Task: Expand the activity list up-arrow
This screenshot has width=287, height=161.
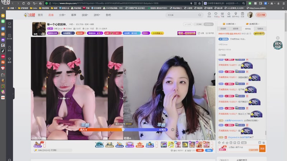Action: pos(156,145)
